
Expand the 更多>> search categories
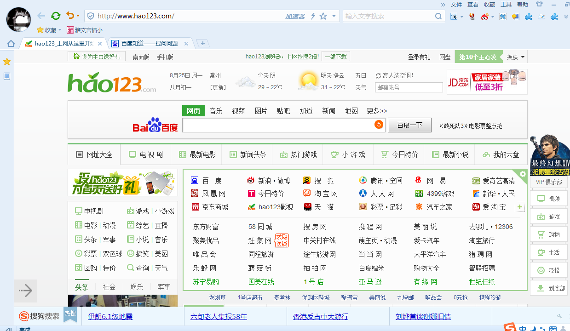(x=377, y=111)
